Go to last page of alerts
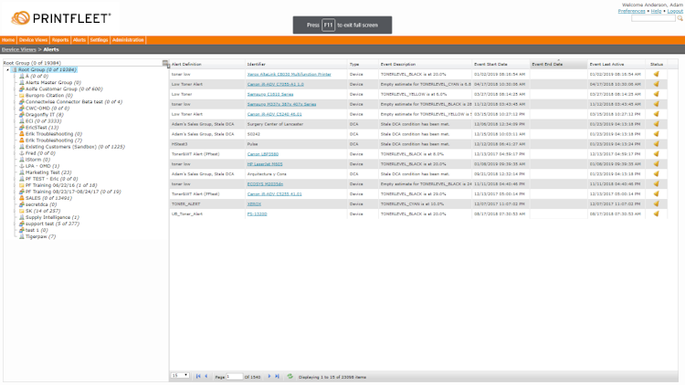 [x=277, y=376]
